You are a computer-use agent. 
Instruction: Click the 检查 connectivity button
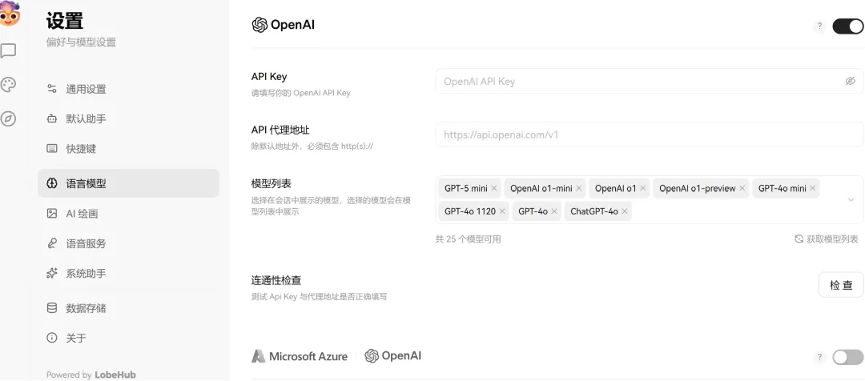[x=841, y=284]
